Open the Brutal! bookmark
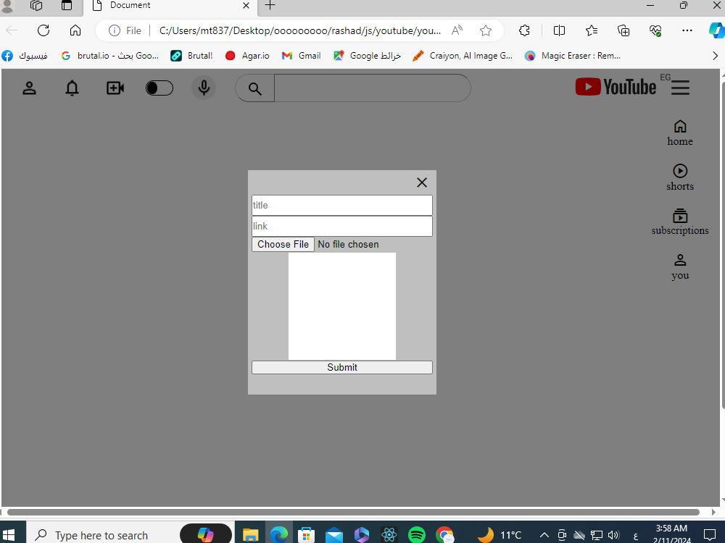725x543 pixels. [x=192, y=56]
